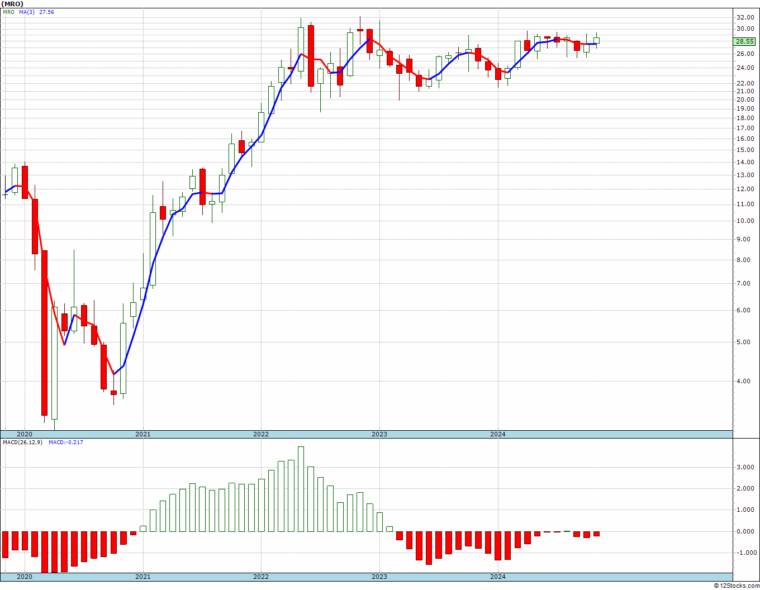Select the "12.00" price axis label
The height and width of the screenshot is (590, 760).
[744, 189]
